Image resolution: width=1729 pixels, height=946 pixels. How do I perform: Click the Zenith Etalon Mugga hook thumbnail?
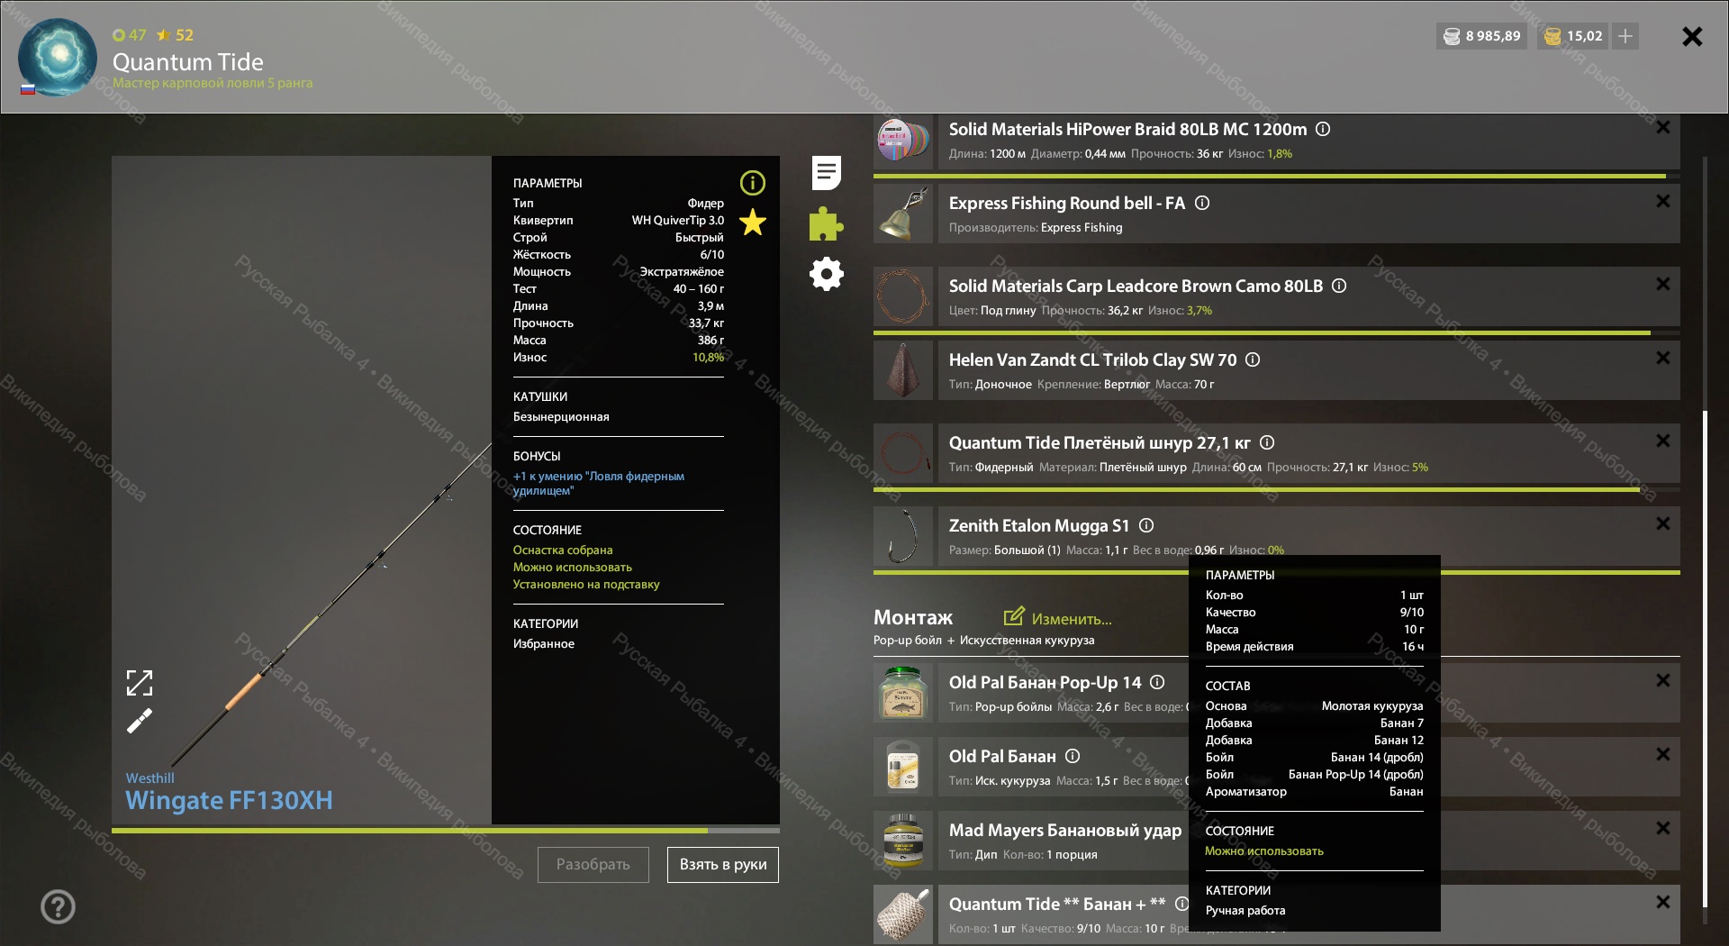coord(903,536)
